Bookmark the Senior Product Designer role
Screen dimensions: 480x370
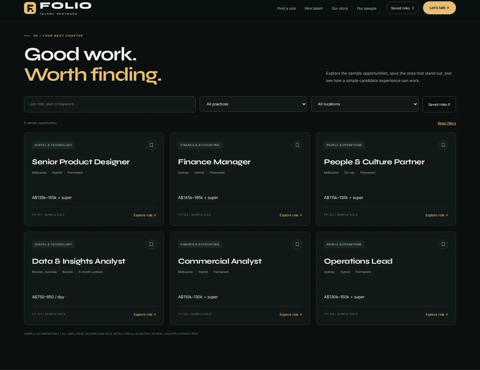point(151,145)
